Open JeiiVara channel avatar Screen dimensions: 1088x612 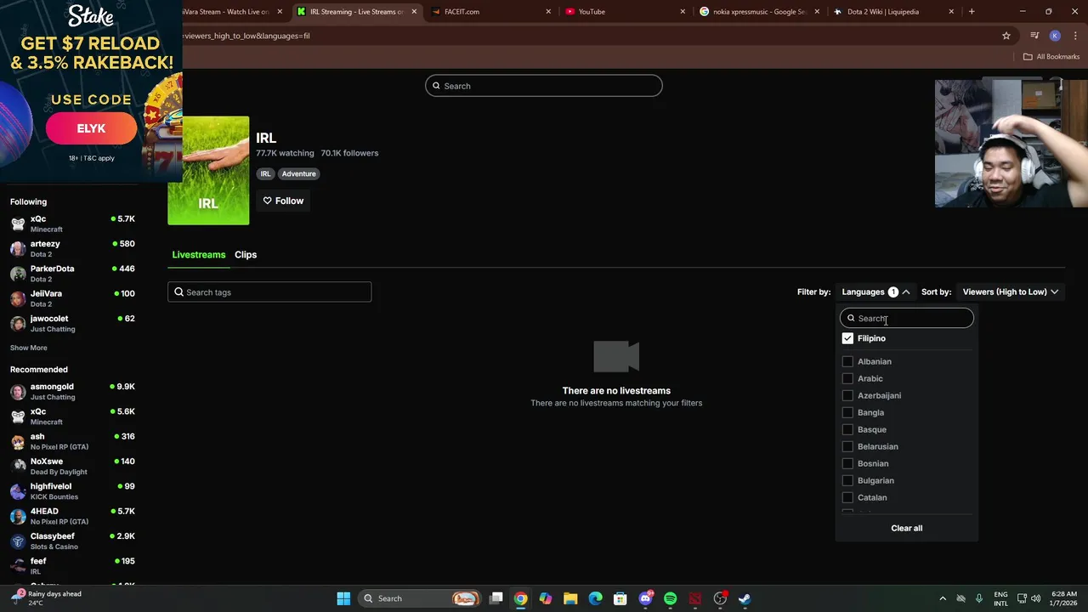pos(18,298)
